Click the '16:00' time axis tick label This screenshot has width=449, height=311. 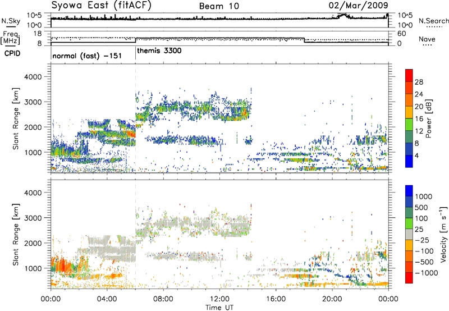276,299
